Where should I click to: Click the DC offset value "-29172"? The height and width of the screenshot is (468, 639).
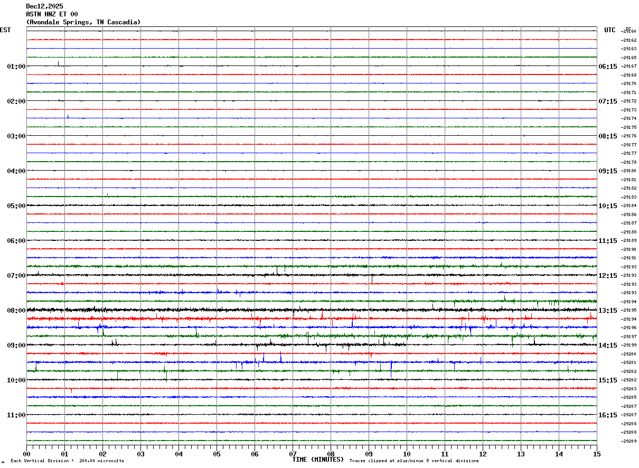coord(629,101)
